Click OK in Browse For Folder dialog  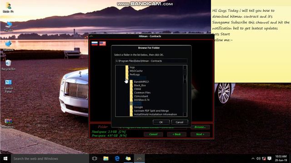[161, 122]
